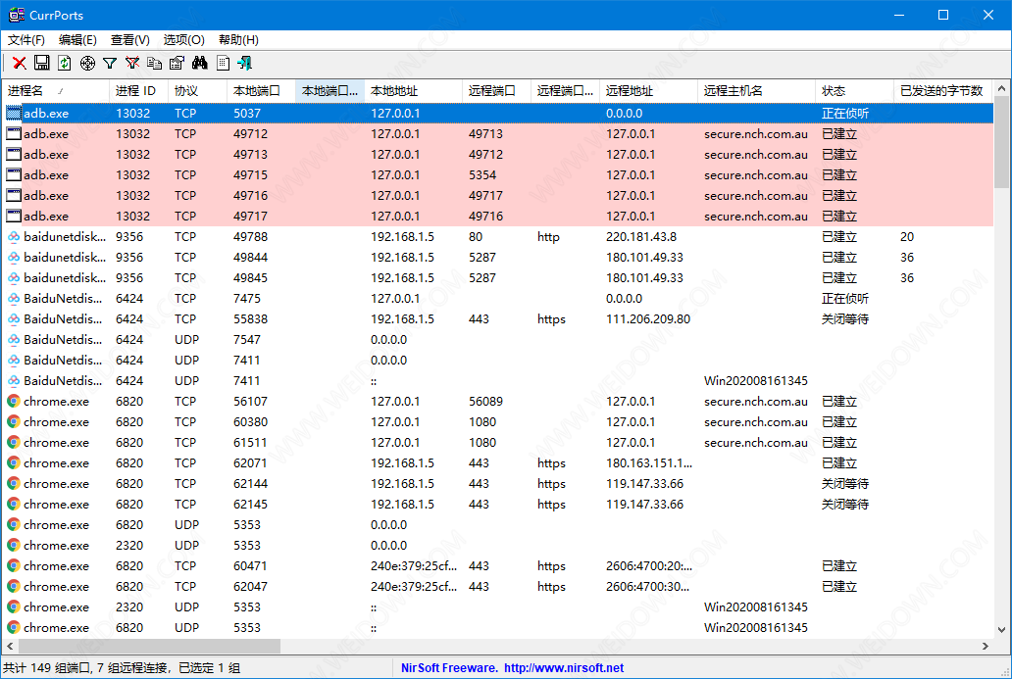
Task: Click the Chrome icon in port 62047 row
Action: coord(14,587)
